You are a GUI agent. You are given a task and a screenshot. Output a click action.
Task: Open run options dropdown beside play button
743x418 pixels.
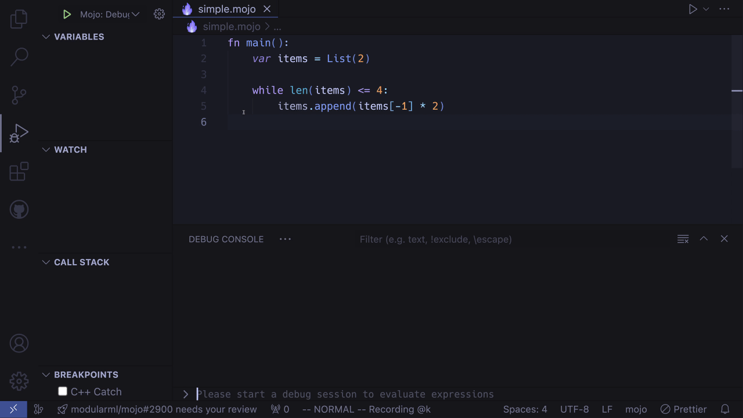(706, 9)
